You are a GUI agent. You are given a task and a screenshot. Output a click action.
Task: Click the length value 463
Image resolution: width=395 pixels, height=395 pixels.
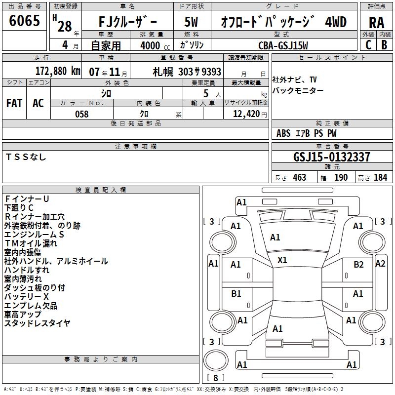(x=299, y=177)
